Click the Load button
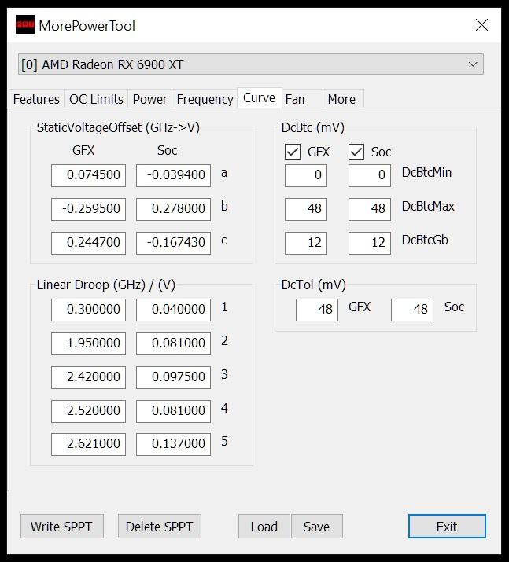Image resolution: width=509 pixels, height=562 pixels. pyautogui.click(x=264, y=527)
